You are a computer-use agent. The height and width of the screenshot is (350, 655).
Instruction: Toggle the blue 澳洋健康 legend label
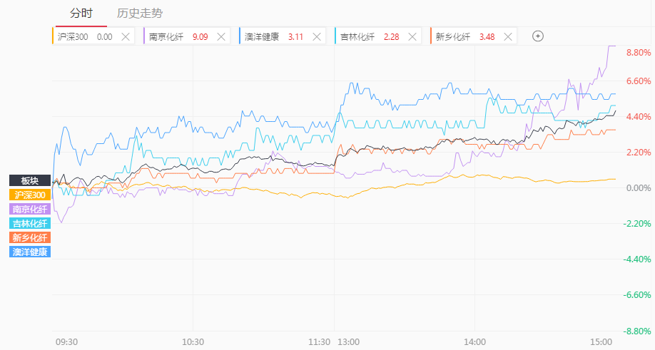[x=30, y=252]
